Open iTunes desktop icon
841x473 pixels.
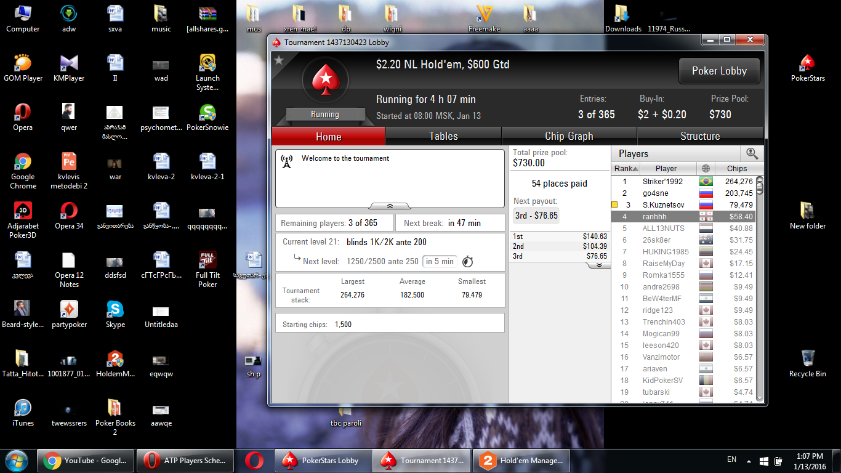pos(23,413)
